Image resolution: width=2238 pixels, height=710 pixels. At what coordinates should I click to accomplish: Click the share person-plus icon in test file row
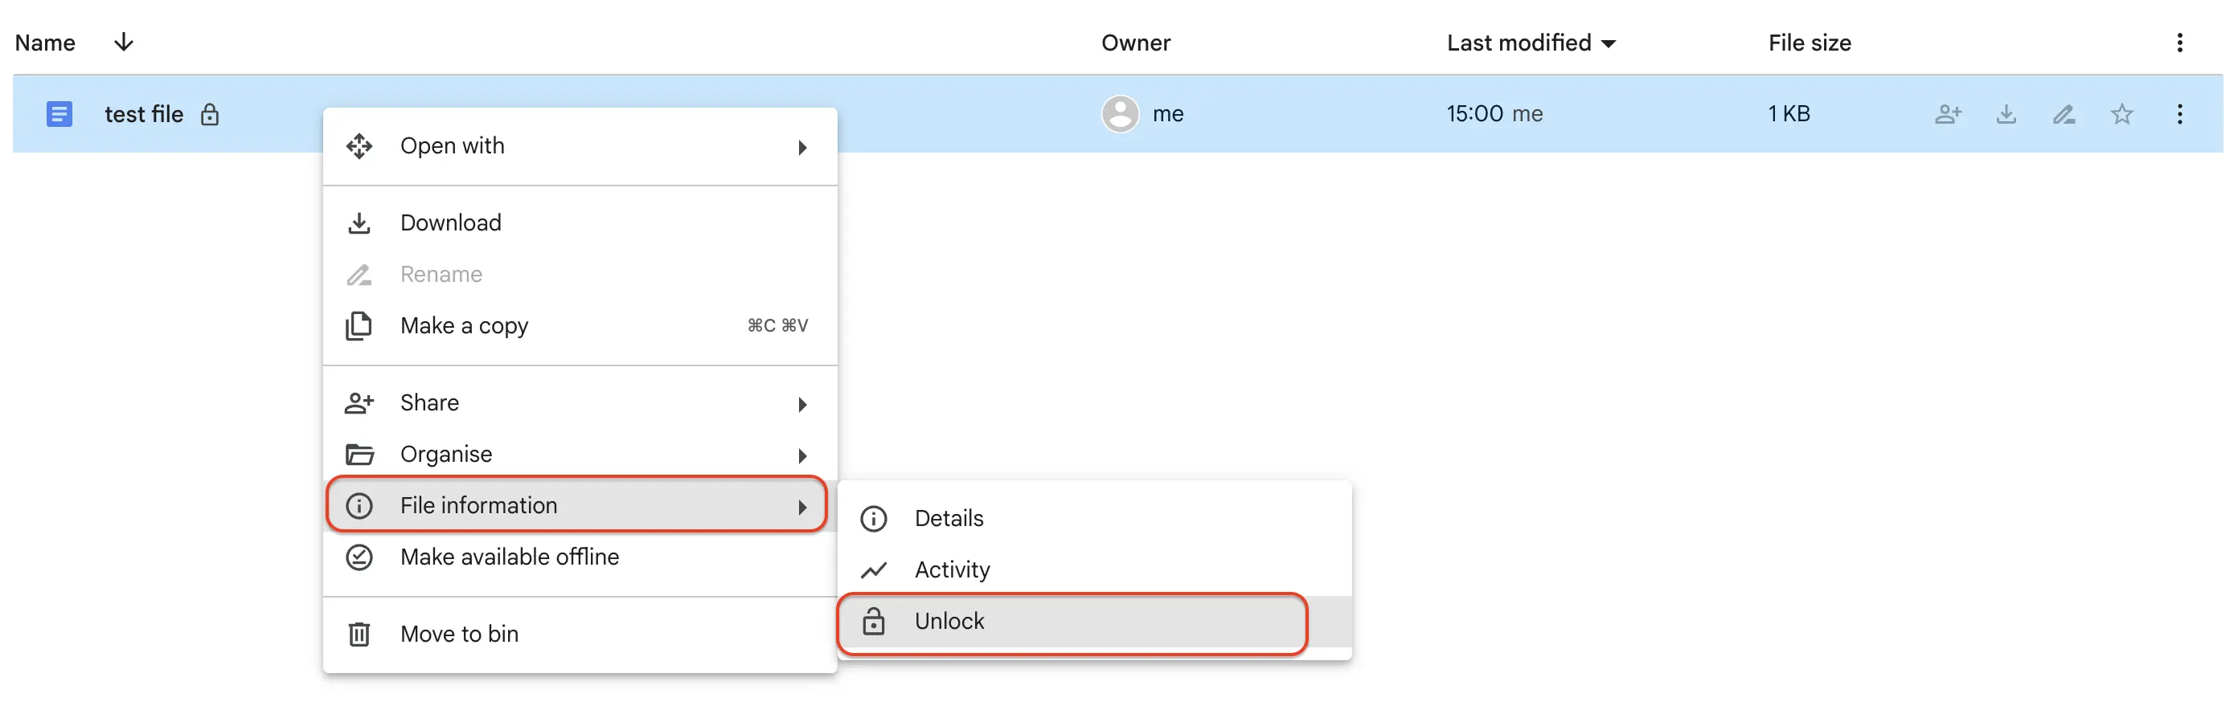pyautogui.click(x=1948, y=114)
